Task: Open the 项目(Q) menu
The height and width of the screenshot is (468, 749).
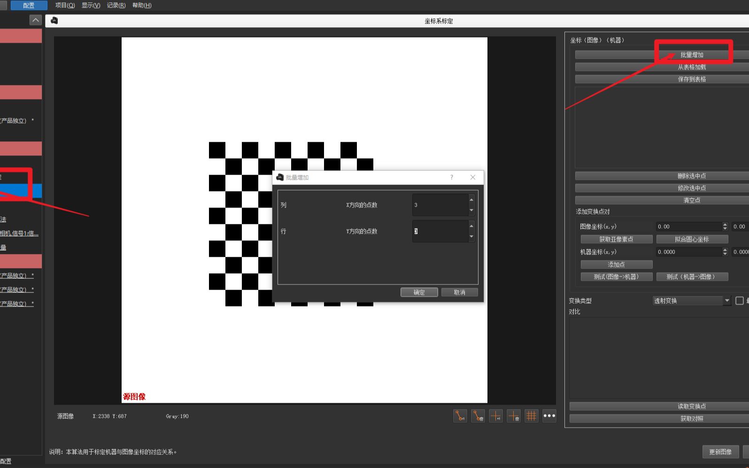Action: pos(65,5)
